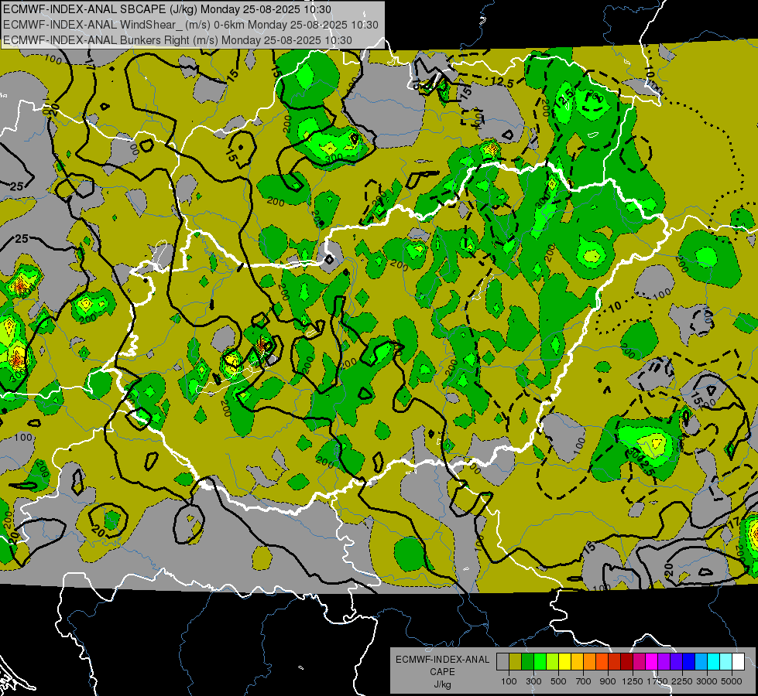Click the 500 value under the legend
This screenshot has width=758, height=696.
click(558, 681)
